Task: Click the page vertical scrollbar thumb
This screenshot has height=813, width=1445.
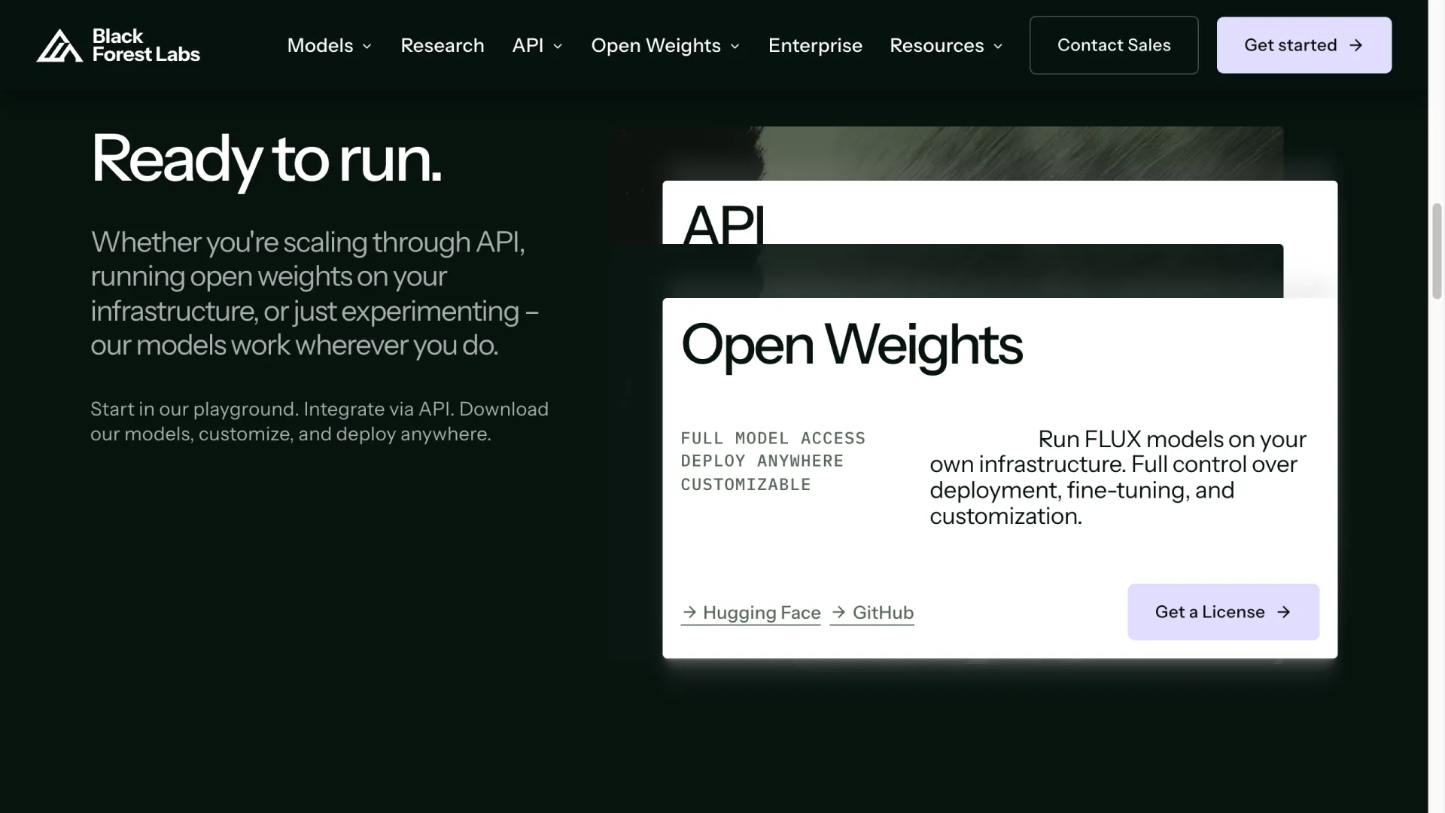Action: 1436,251
